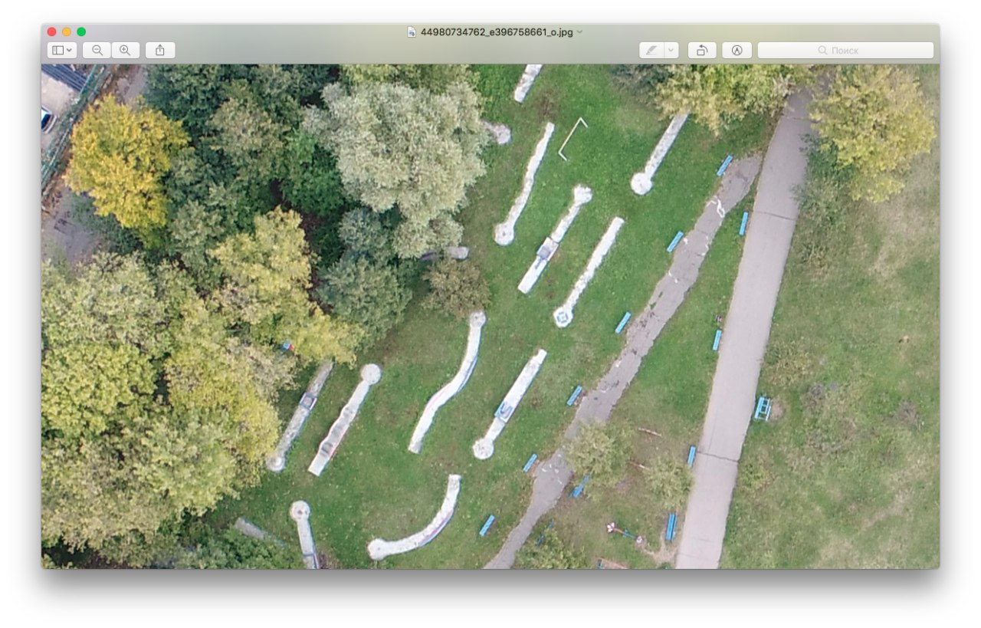Open the sidebar view menu button
The image size is (981, 628).
coord(62,50)
